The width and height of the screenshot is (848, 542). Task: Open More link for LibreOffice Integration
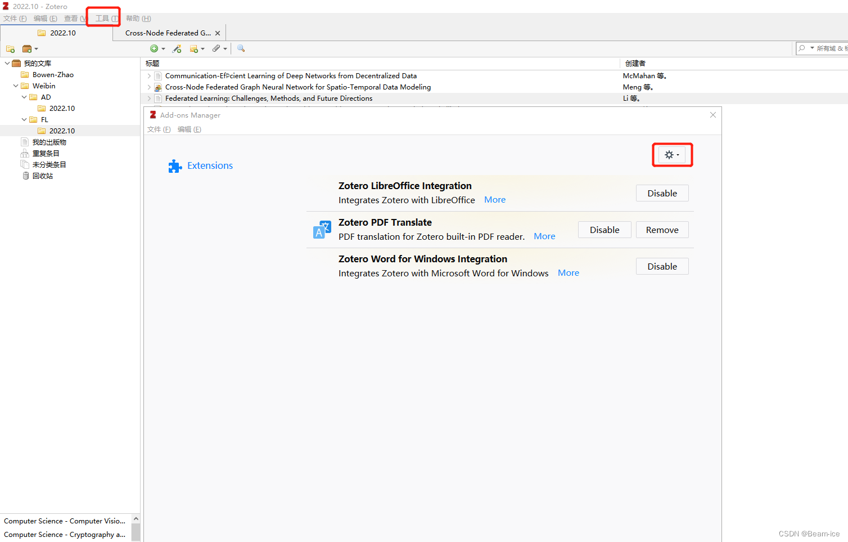coord(495,200)
